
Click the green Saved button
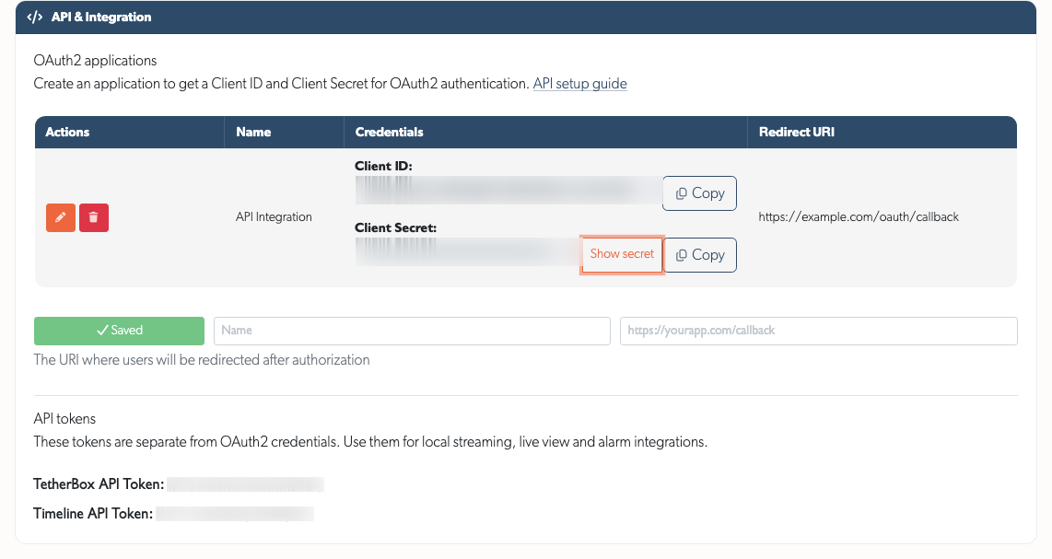(x=120, y=331)
